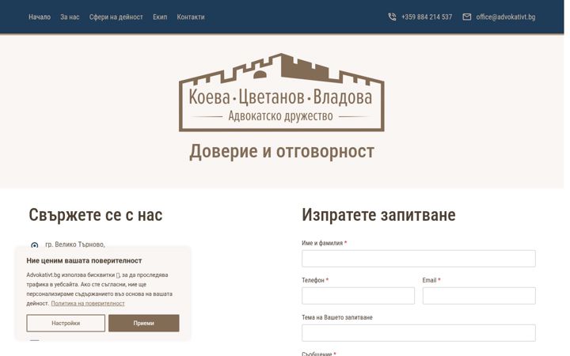Call the number +359 884 214 537
The height and width of the screenshot is (356, 570).
tap(427, 17)
